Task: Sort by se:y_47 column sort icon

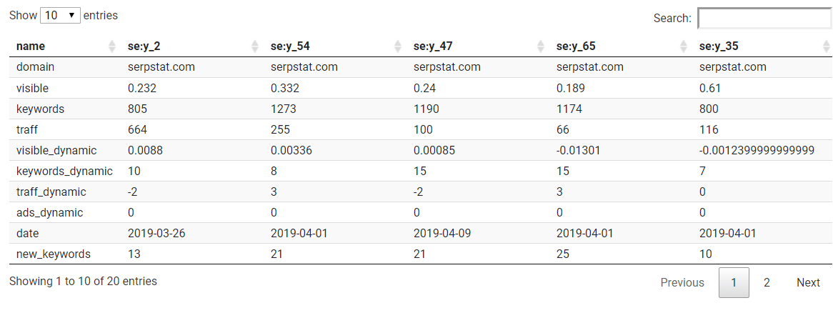Action: tap(541, 46)
